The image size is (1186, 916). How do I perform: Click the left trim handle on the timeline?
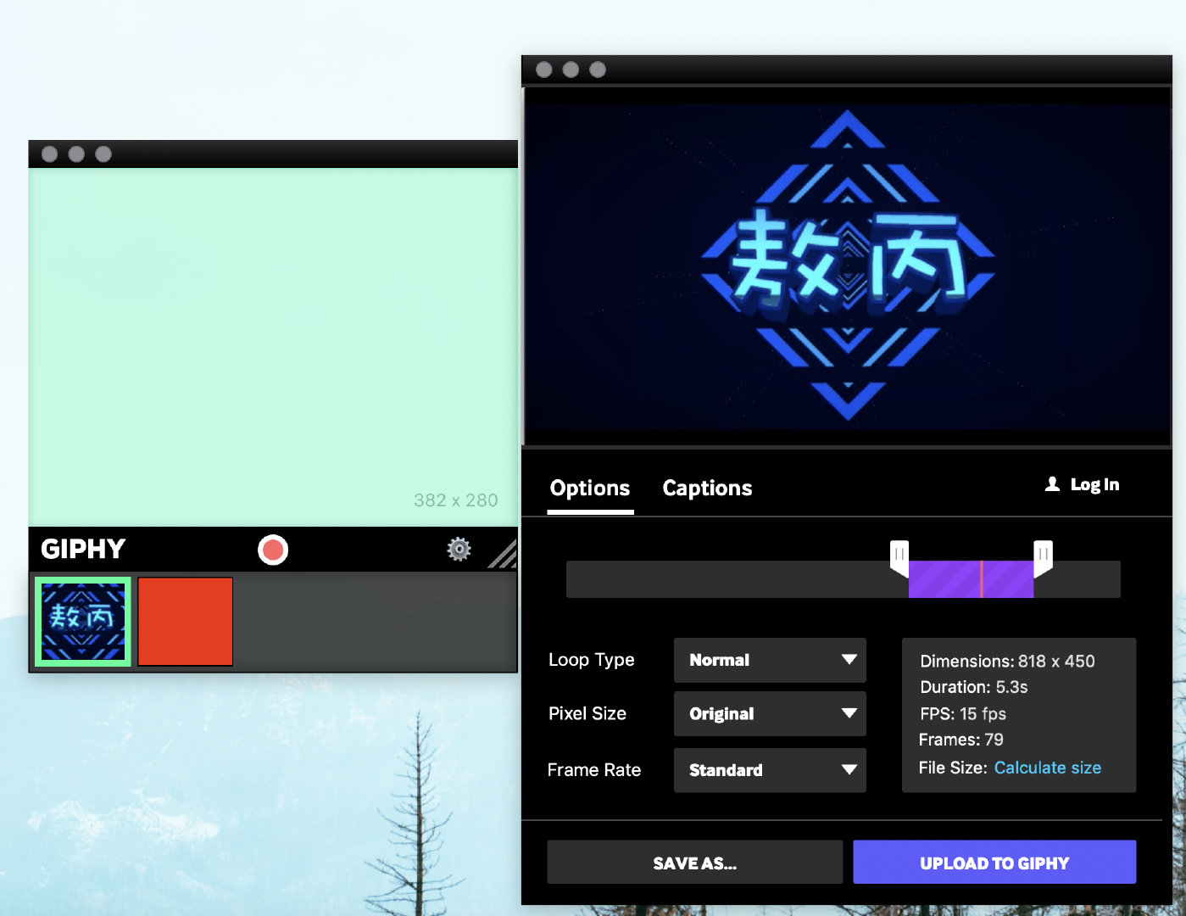tap(899, 557)
